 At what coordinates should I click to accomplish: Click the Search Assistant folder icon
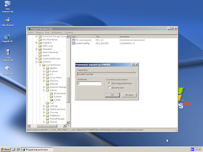40,52
